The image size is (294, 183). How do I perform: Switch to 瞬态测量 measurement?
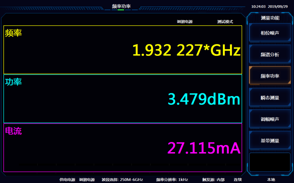(270, 98)
